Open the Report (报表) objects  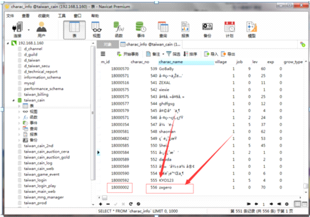tap(185, 29)
